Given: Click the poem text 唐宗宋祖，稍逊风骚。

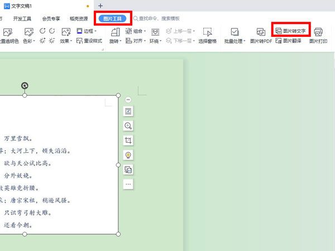Looking at the screenshot, I should (x=41, y=200).
